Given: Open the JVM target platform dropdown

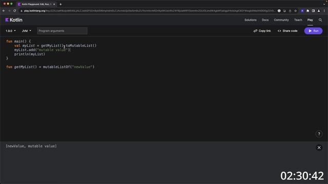Looking at the screenshot, I should 27,31.
